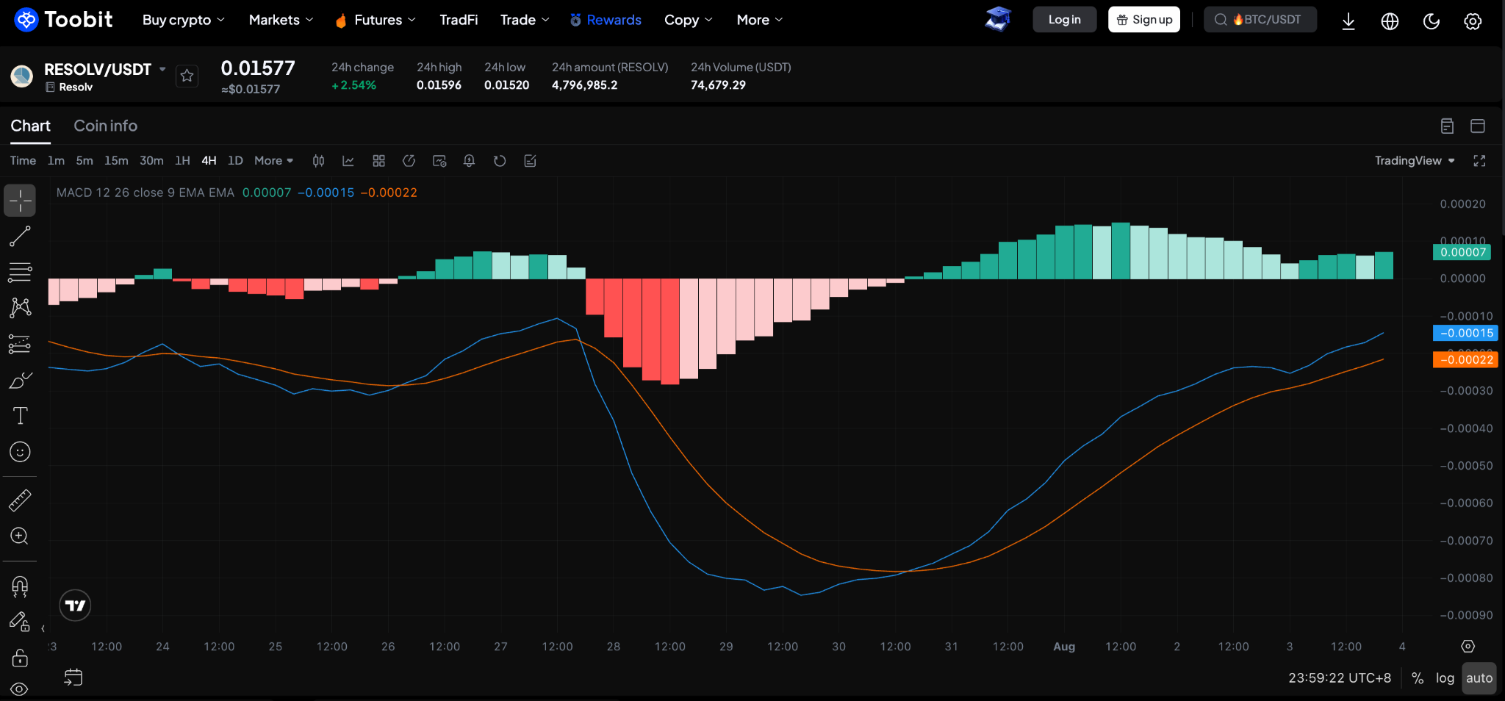The width and height of the screenshot is (1505, 701).
Task: Select the text annotation tool
Action: tap(20, 416)
